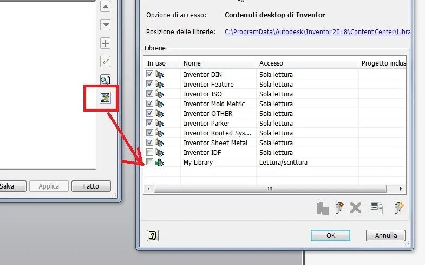Click the move-down arrow icon

pos(106,25)
